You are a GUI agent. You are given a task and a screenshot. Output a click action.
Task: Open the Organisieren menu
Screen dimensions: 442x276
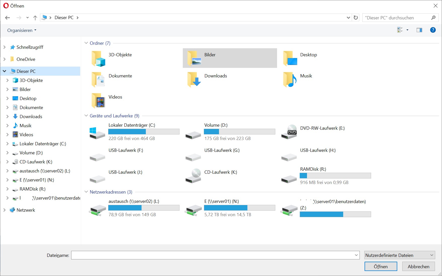(x=22, y=30)
